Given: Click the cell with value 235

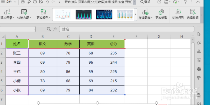Looking at the screenshot, I should click(113, 53).
